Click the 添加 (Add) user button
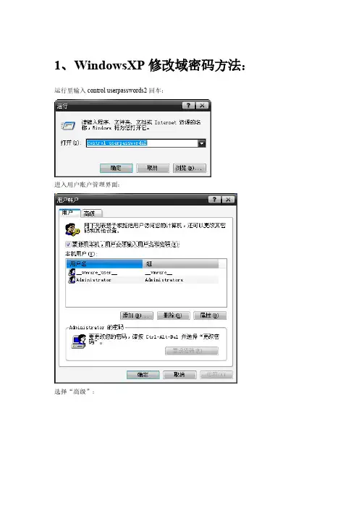This screenshot has width=359, height=508. coord(136,316)
